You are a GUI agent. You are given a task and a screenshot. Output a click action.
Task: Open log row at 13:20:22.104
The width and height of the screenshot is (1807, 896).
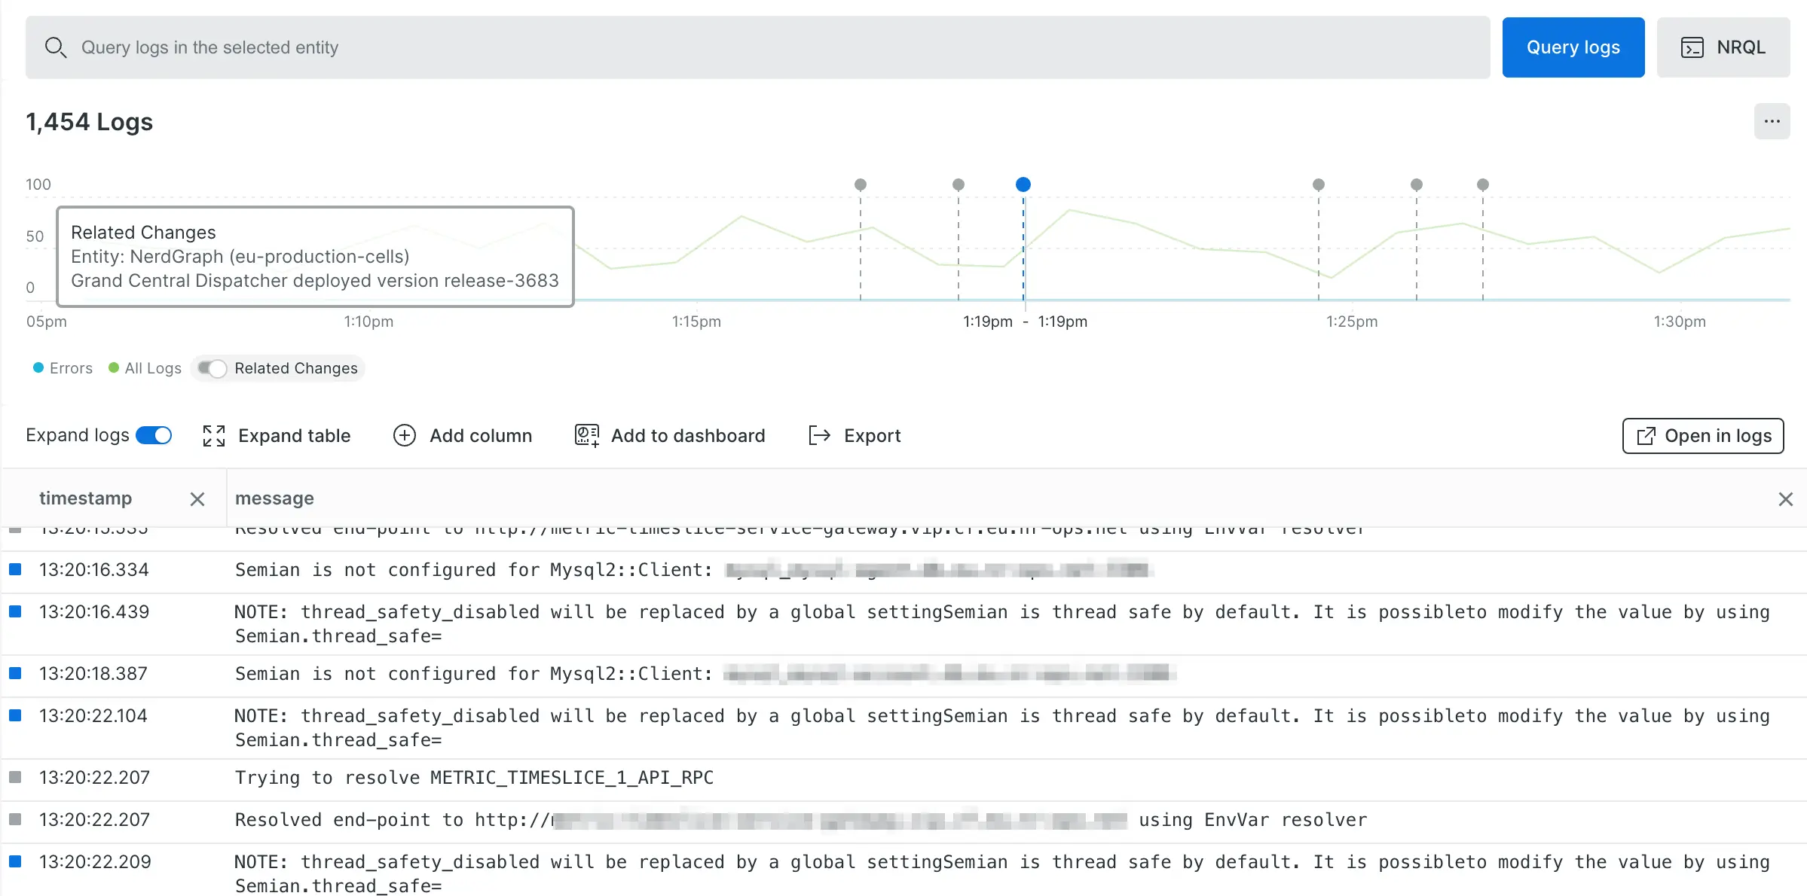point(904,728)
